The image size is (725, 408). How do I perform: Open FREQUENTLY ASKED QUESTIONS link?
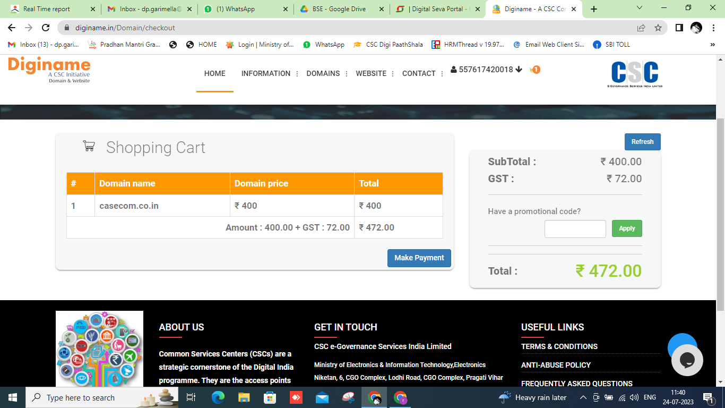(x=577, y=384)
